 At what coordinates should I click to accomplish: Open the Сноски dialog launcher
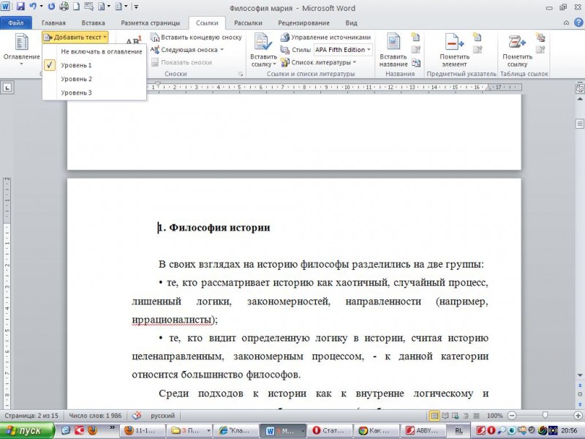[x=241, y=74]
